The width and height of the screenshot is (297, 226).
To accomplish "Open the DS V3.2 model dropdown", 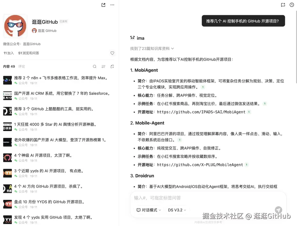I will click(177, 210).
